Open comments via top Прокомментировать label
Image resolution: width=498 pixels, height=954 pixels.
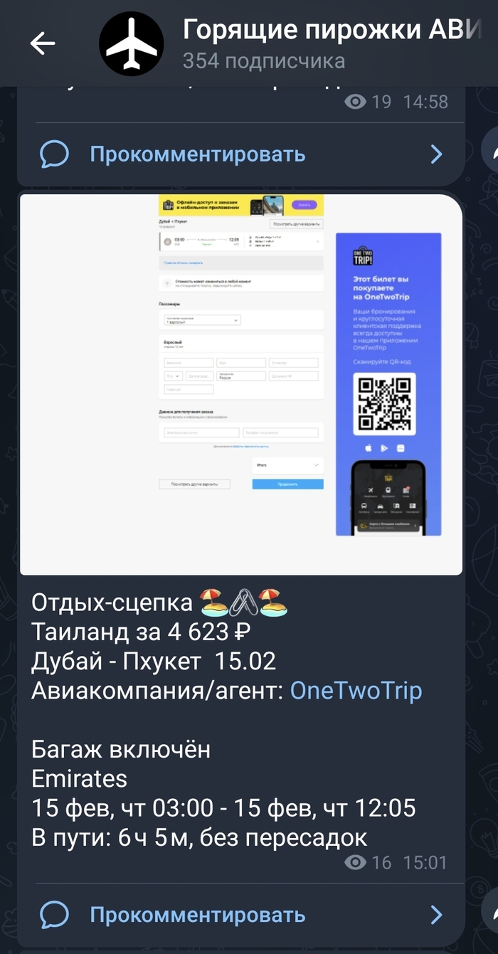pos(198,154)
